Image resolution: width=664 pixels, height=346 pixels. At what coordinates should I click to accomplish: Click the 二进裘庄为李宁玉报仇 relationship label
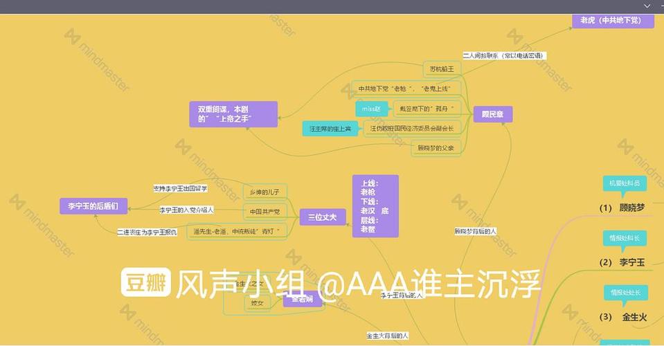(x=147, y=233)
